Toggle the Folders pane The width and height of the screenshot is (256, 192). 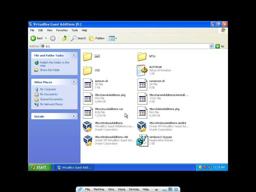(x=97, y=38)
